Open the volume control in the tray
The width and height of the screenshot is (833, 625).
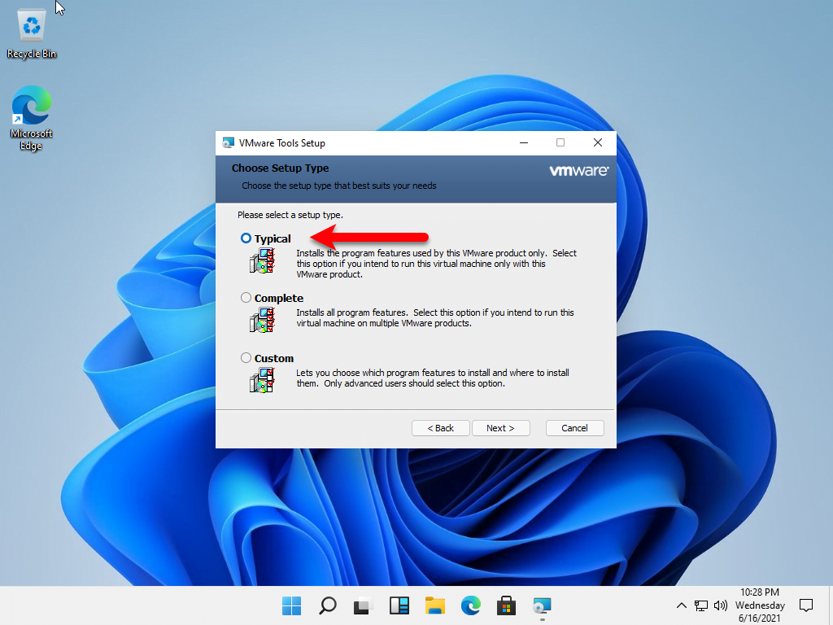[721, 605]
